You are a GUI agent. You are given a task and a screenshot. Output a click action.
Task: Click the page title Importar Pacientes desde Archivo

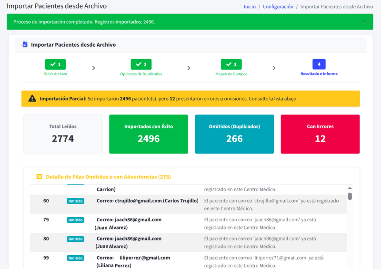click(57, 6)
